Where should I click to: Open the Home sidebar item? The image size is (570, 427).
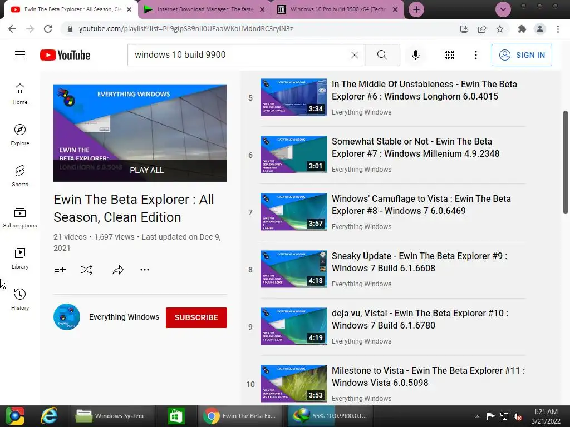tap(20, 94)
